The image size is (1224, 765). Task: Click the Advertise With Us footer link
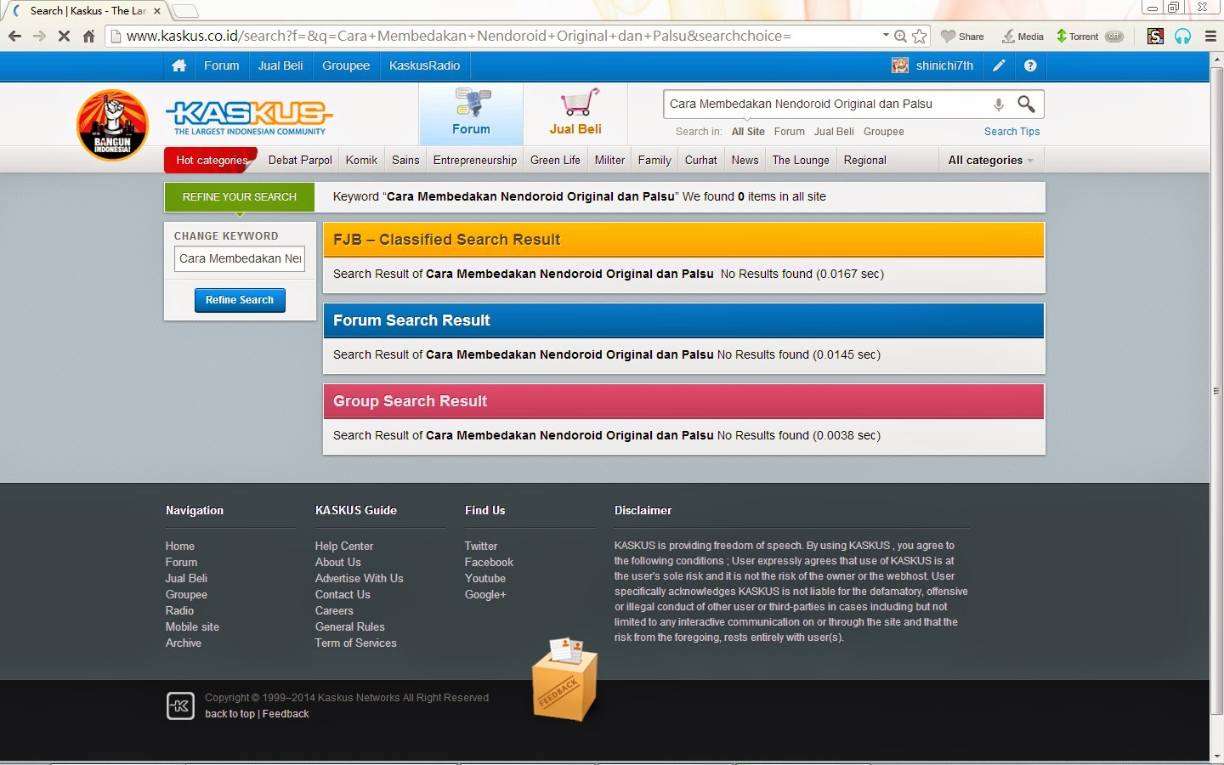coord(360,578)
